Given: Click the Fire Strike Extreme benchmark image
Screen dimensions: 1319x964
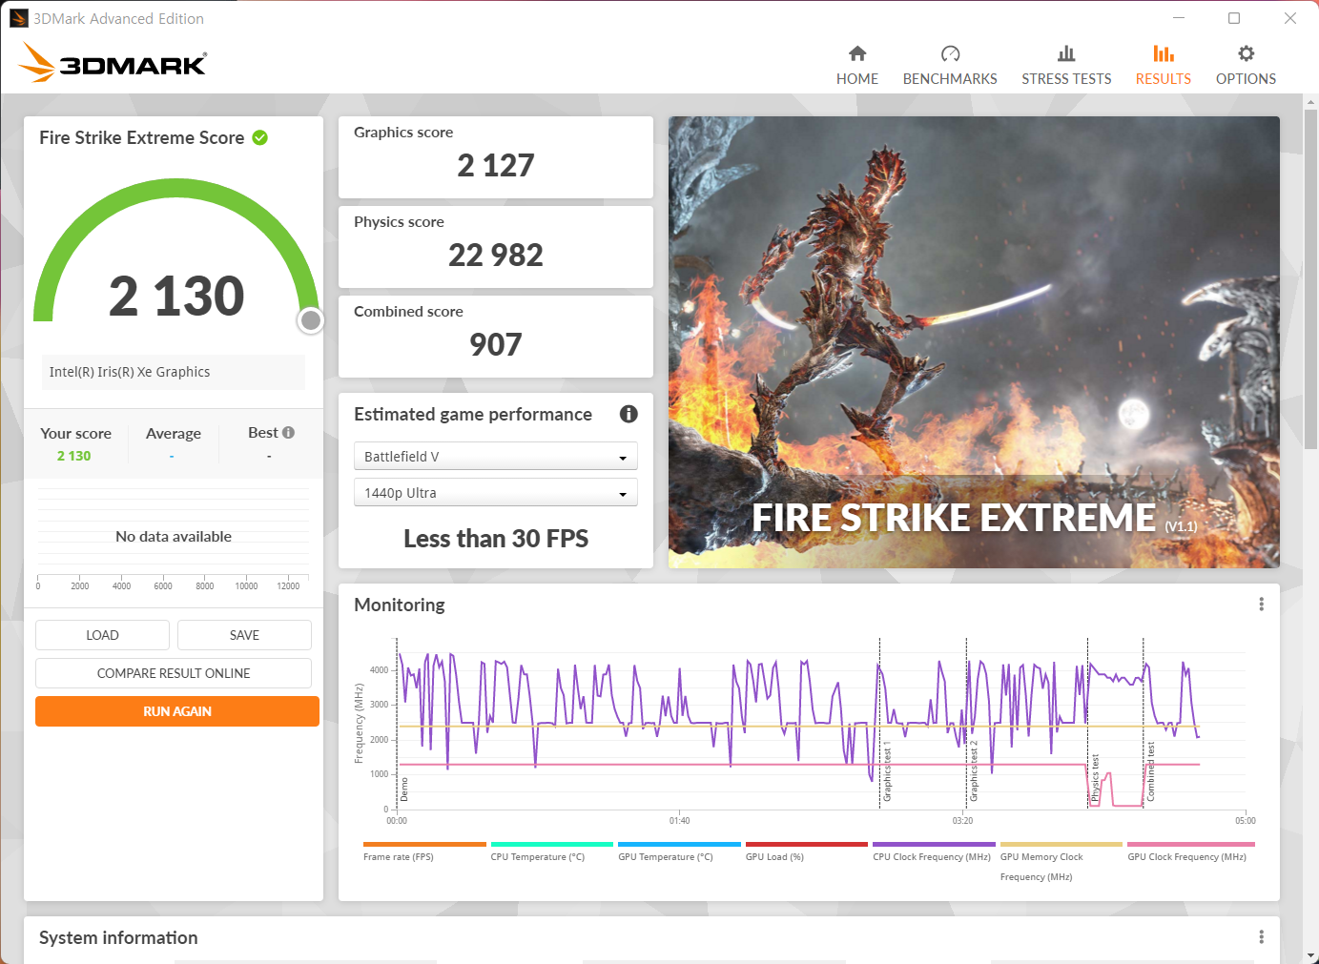Looking at the screenshot, I should [x=974, y=342].
